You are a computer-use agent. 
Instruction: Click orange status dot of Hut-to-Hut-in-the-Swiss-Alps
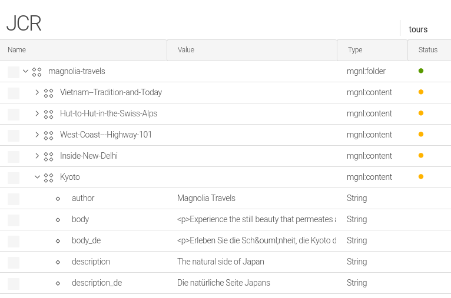click(x=421, y=113)
